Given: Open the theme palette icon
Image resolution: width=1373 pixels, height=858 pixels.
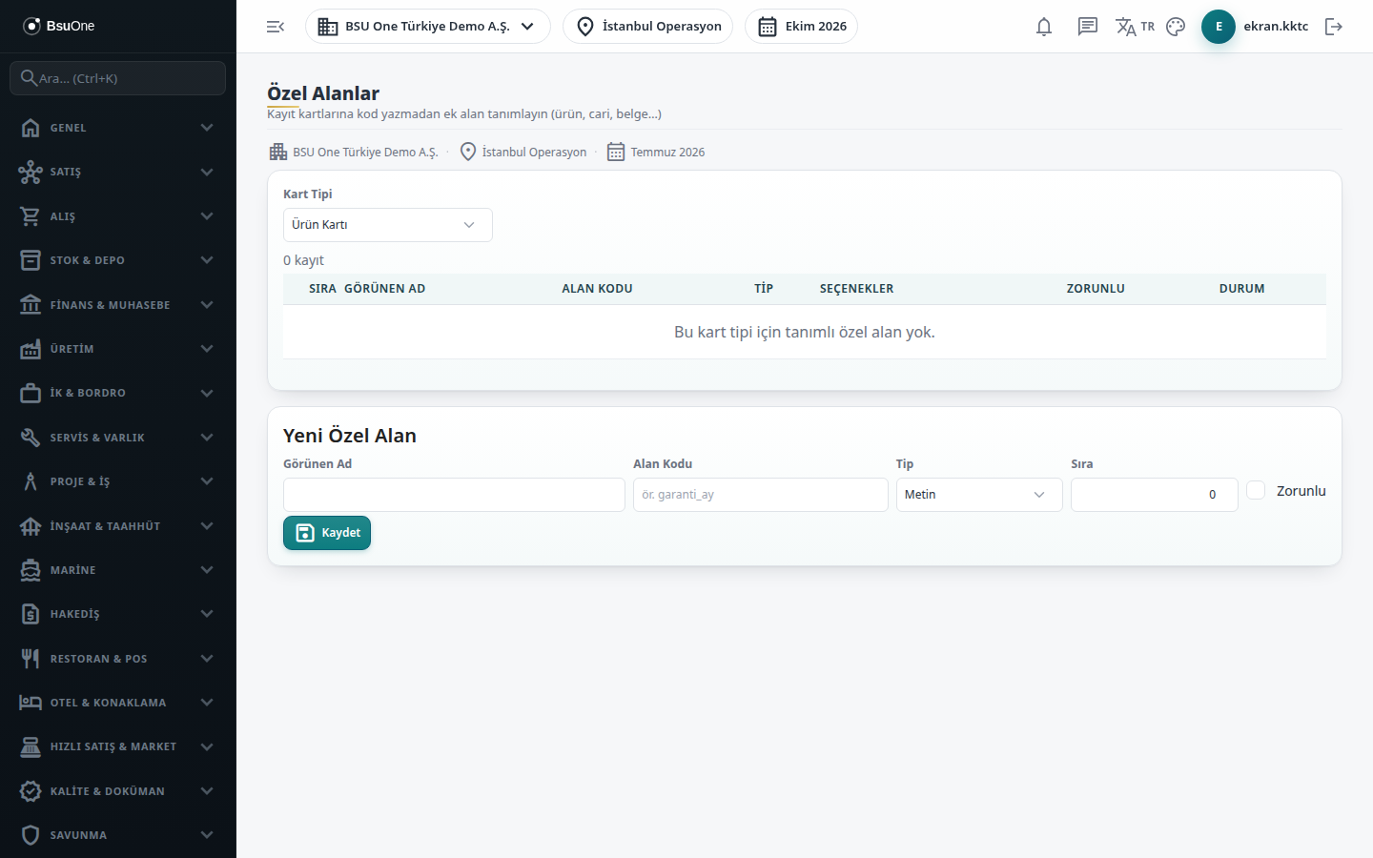Looking at the screenshot, I should coord(1176,27).
